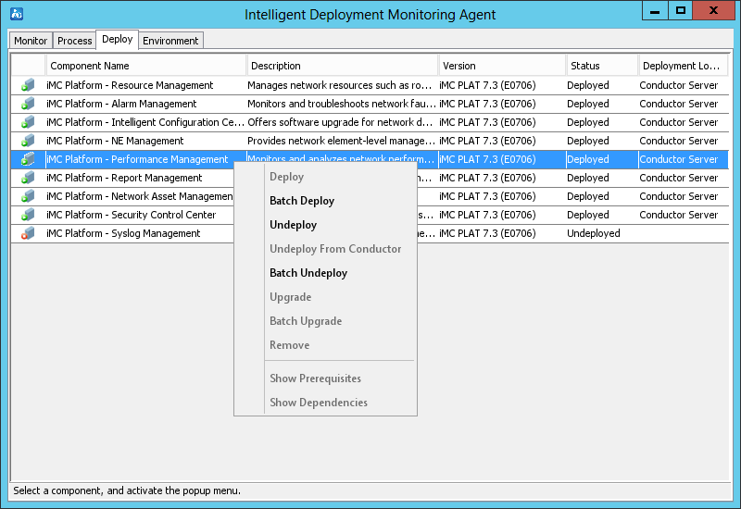Click Show Prerequisites menu entry

[315, 379]
